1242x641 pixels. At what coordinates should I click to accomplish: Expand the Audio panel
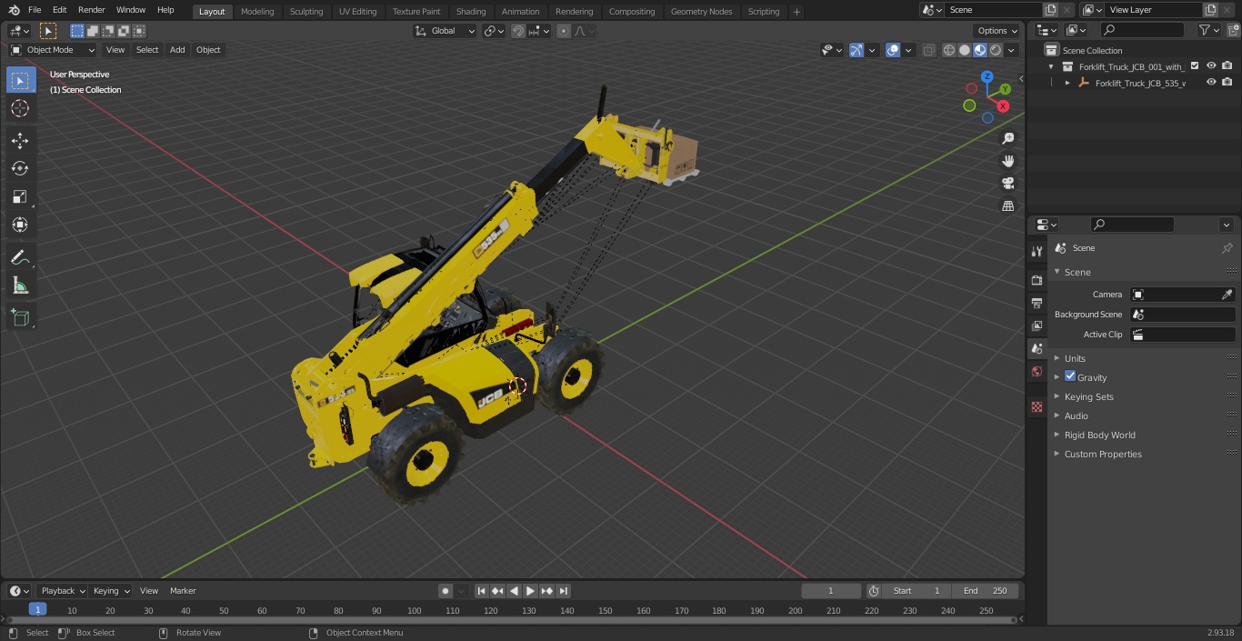point(1076,416)
